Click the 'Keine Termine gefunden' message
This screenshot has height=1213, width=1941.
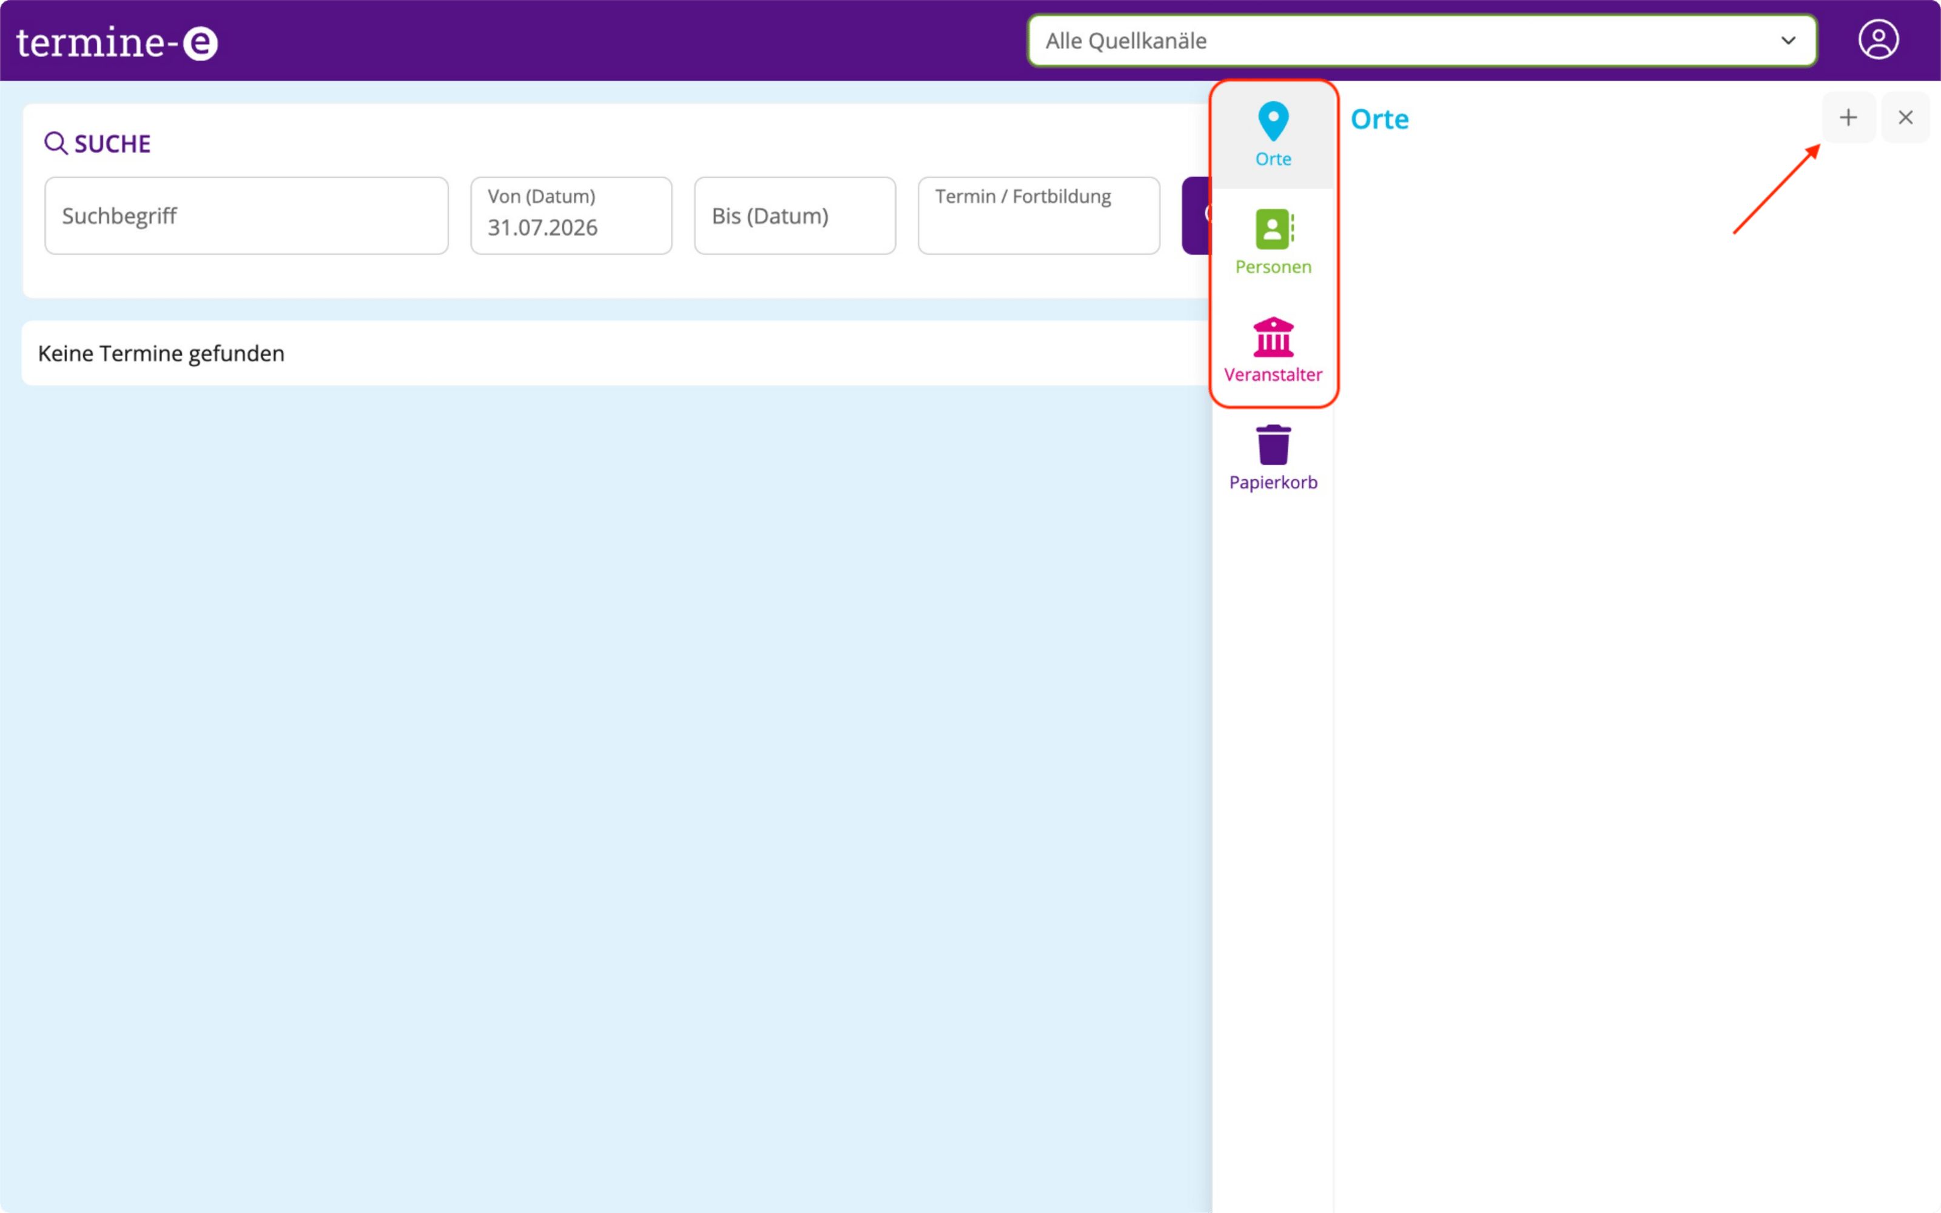(161, 354)
